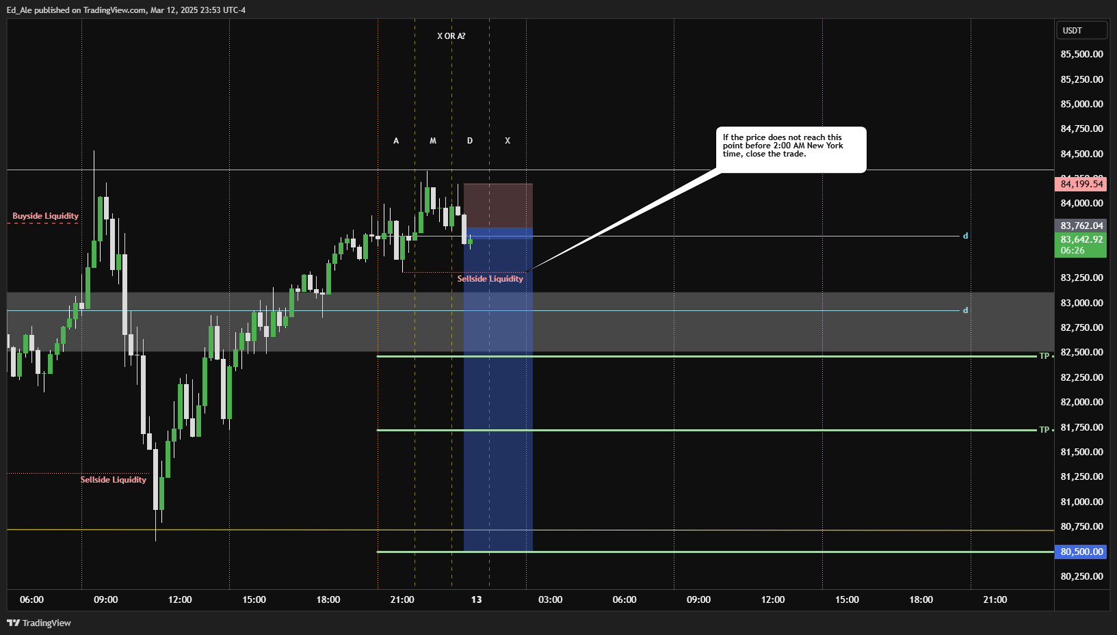Click the 06:26 candle countdown timer

(x=1073, y=251)
